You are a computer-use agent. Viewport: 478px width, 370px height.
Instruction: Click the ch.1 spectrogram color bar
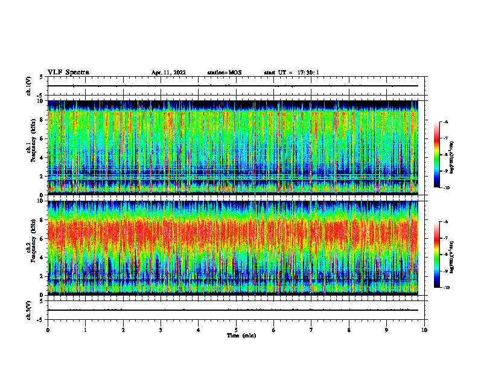(x=436, y=155)
